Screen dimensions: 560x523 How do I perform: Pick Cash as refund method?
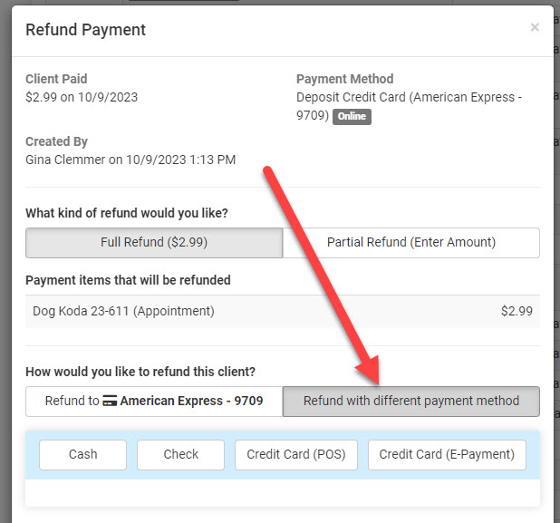(82, 455)
